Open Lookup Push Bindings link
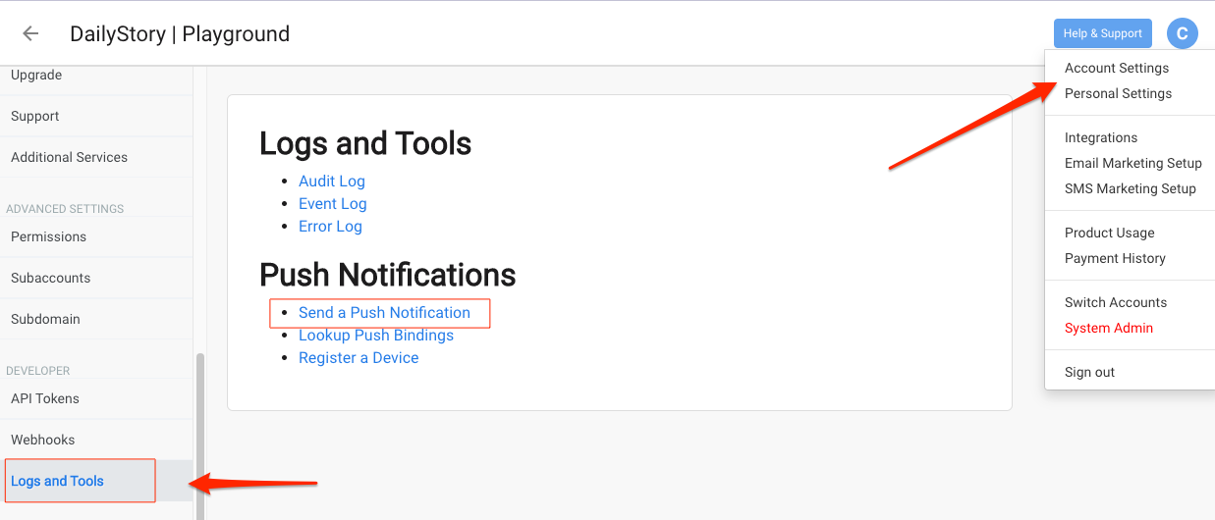This screenshot has height=520, width=1215. tap(376, 336)
